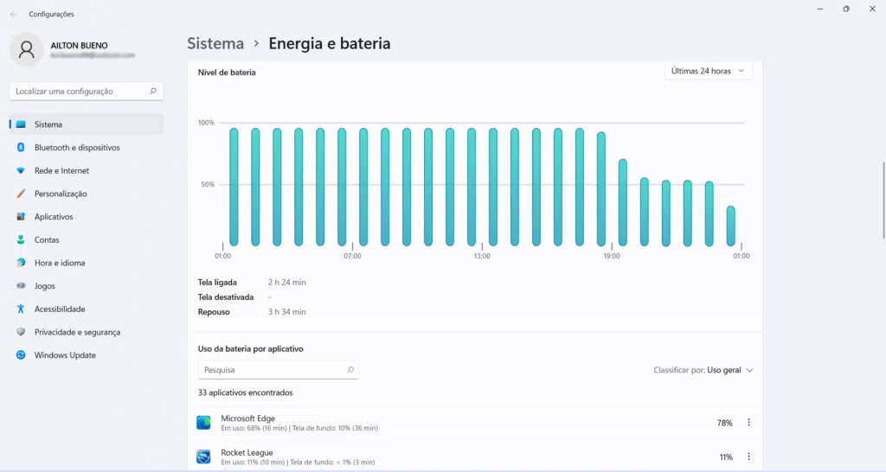Image resolution: width=886 pixels, height=472 pixels.
Task: Select Sistema in the sidebar
Action: [48, 124]
